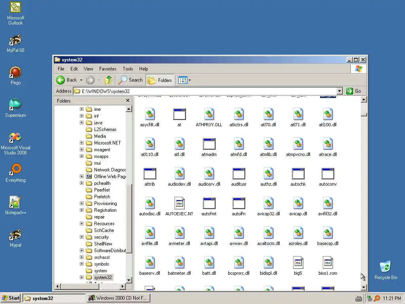This screenshot has height=304, width=405.
Task: Select the repair folder in tree
Action: (x=99, y=217)
